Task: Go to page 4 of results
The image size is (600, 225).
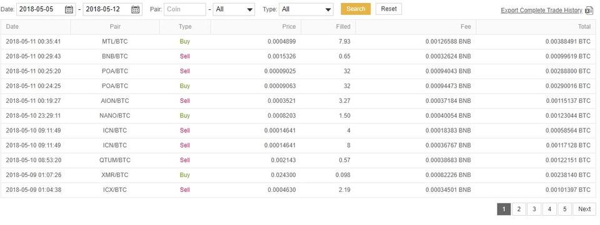Action: [x=549, y=209]
